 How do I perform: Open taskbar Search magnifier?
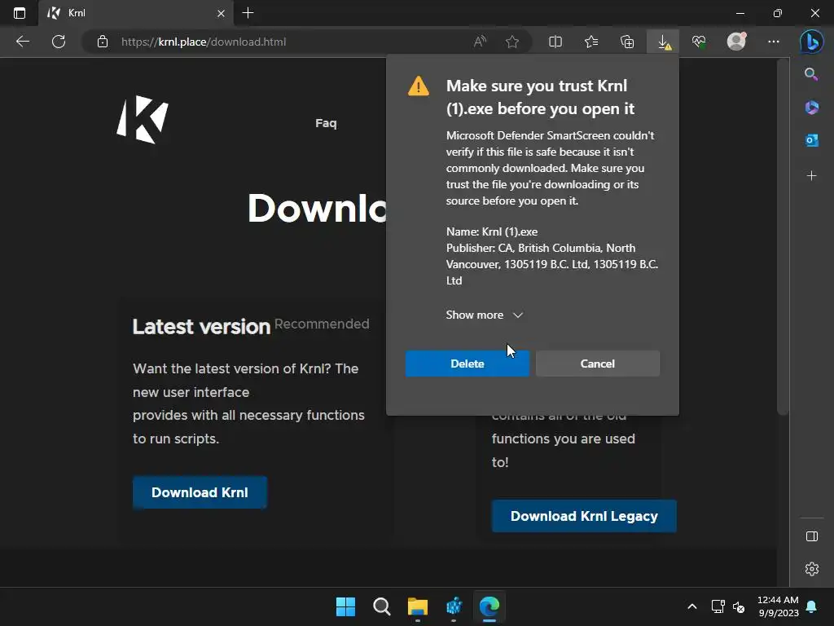pyautogui.click(x=382, y=606)
